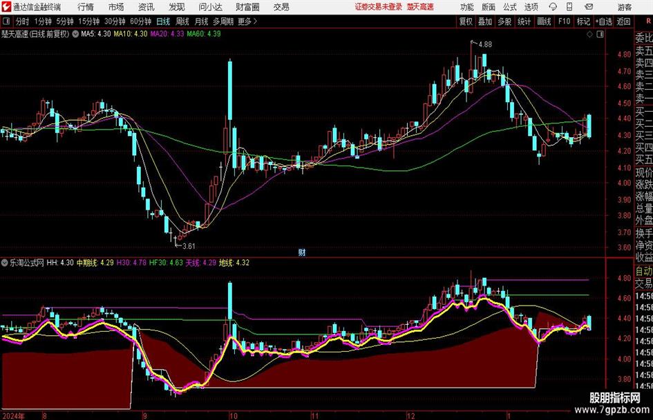Open the 版面 menu
This screenshot has height=420, width=653.
click(489, 7)
